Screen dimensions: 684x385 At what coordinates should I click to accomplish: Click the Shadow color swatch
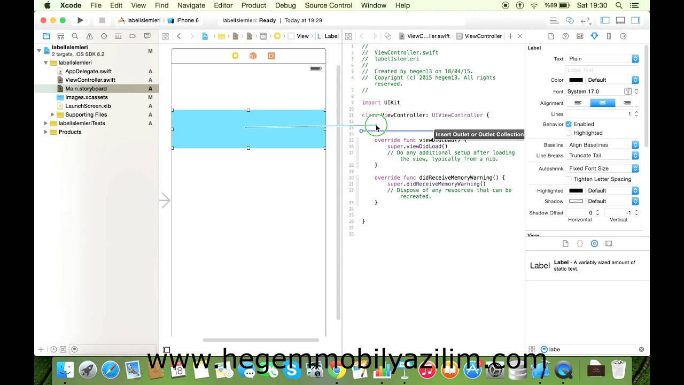576,201
